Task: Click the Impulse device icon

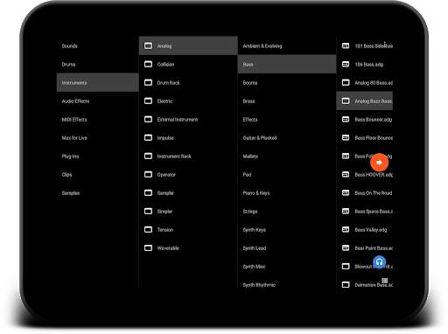Action: point(148,137)
